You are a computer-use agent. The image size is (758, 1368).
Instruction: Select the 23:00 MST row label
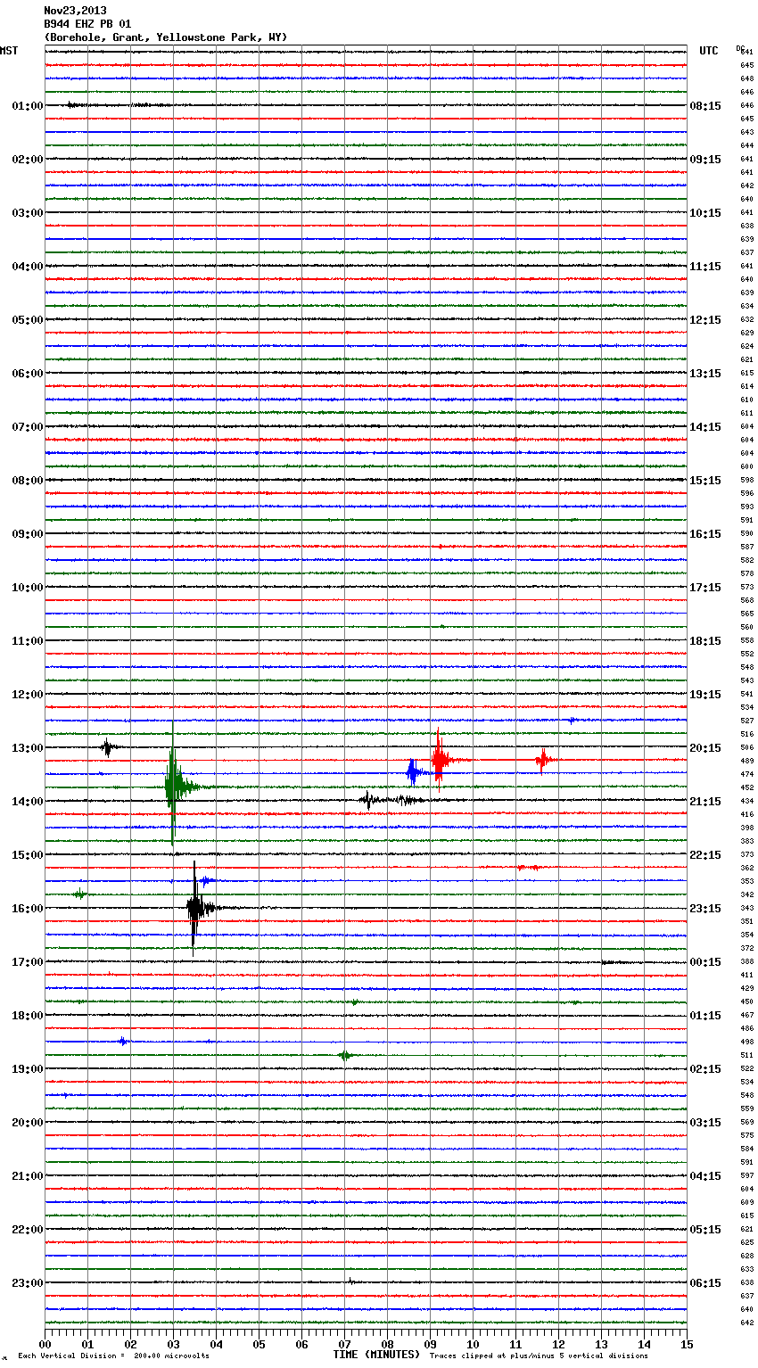(x=27, y=1283)
